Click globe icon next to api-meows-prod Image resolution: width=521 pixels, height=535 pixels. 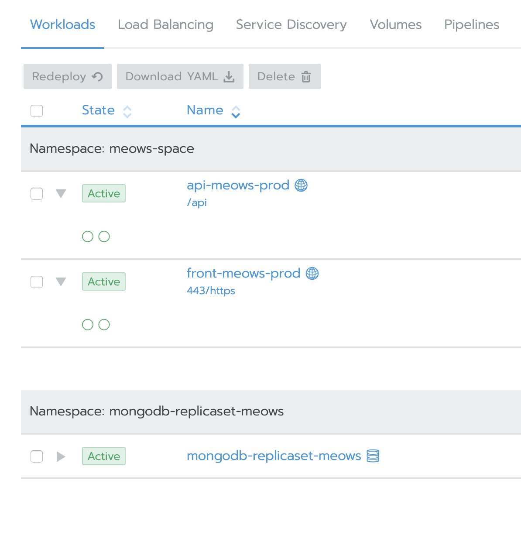pyautogui.click(x=301, y=185)
